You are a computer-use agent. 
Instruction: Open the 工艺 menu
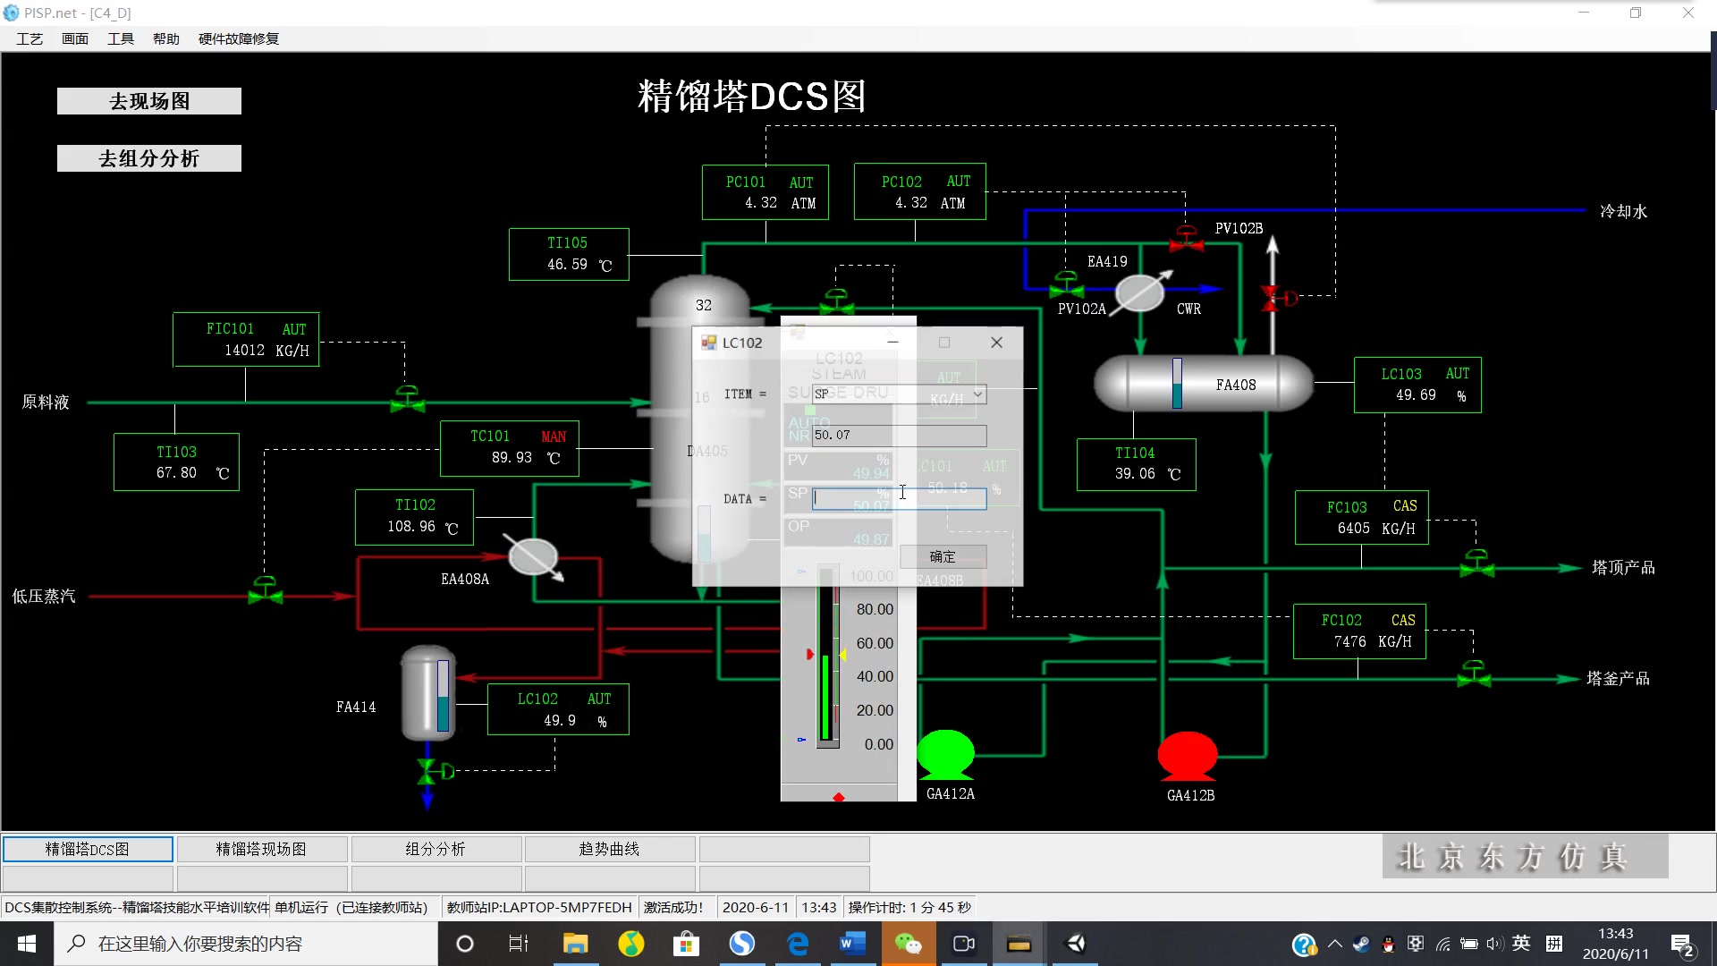click(x=30, y=38)
